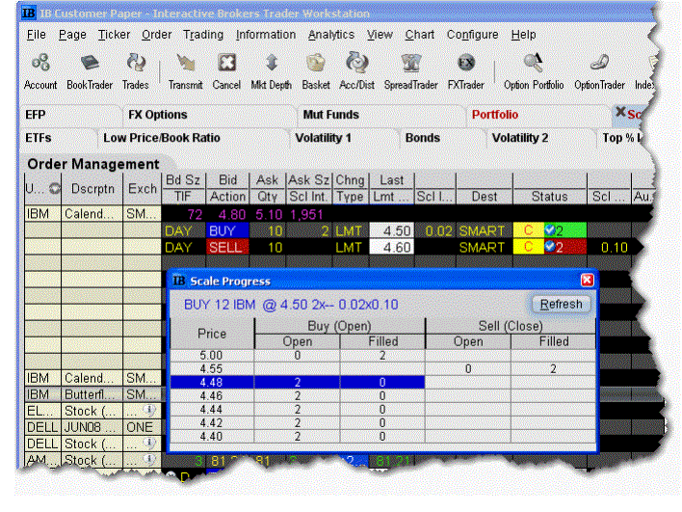Open the Analytics menu
This screenshot has height=512, width=682.
click(331, 35)
